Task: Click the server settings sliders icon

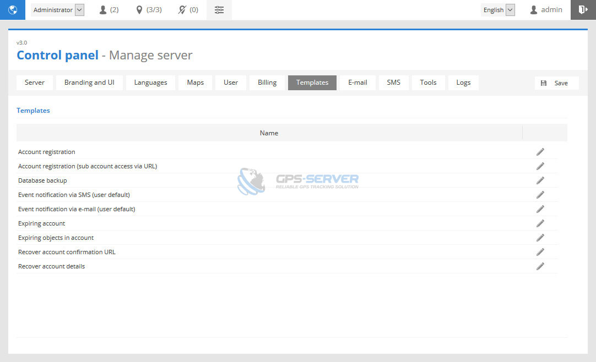Action: [219, 10]
